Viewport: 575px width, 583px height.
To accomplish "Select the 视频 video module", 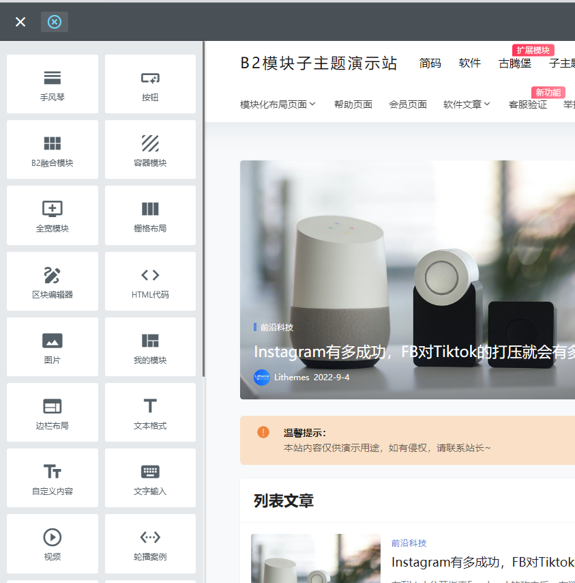I will point(53,543).
